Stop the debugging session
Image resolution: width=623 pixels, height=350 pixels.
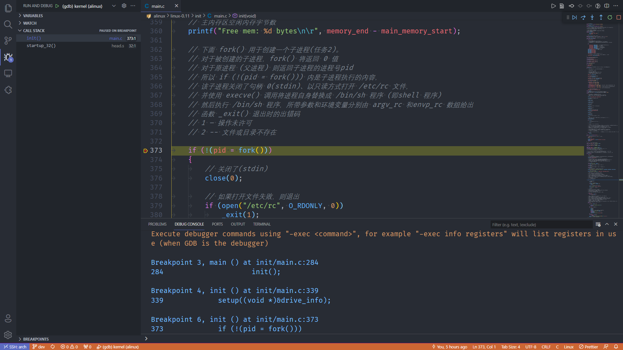click(x=618, y=17)
